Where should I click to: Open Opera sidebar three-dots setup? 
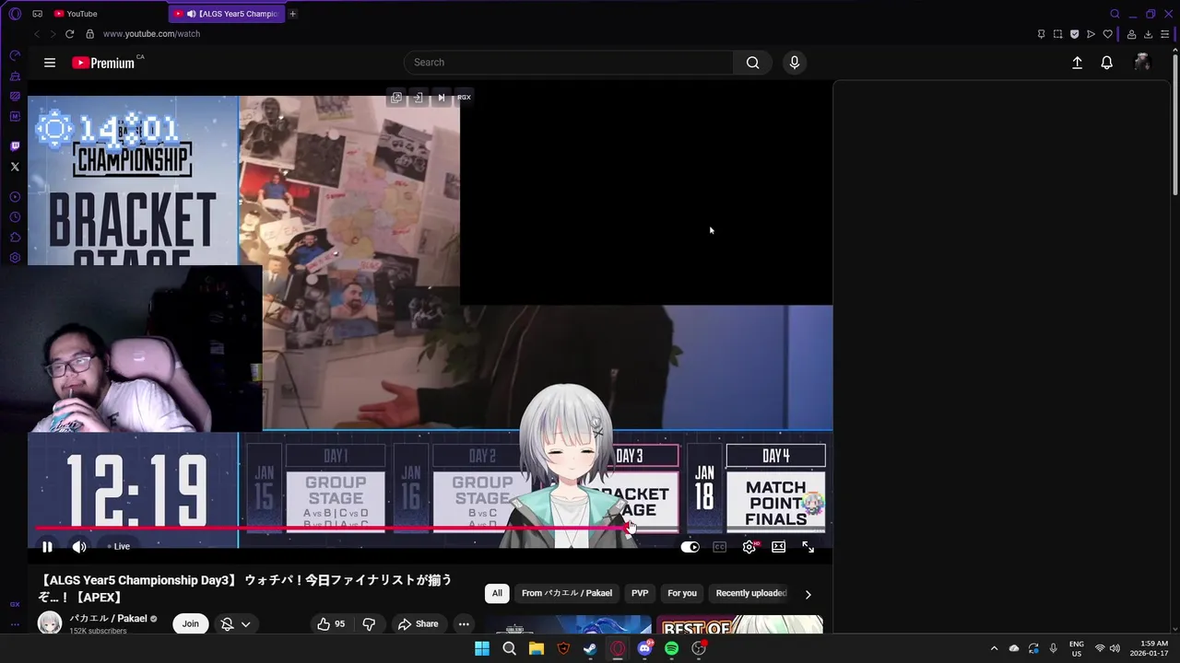tap(15, 624)
